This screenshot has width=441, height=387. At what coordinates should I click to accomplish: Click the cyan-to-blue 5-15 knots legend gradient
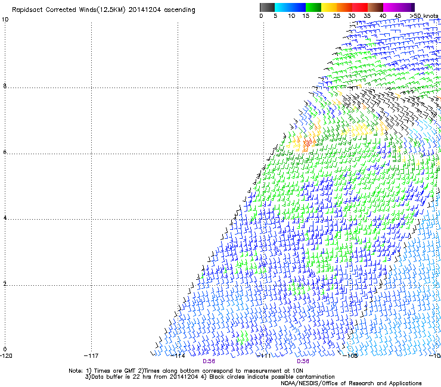tap(290, 7)
